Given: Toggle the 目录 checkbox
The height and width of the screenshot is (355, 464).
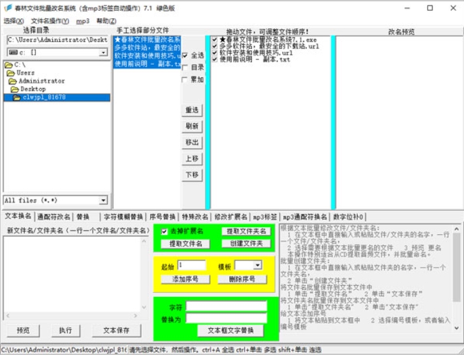Looking at the screenshot, I should tap(185, 67).
